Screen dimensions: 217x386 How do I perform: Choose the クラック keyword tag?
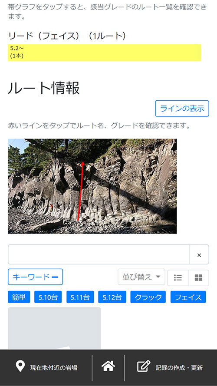(x=148, y=297)
